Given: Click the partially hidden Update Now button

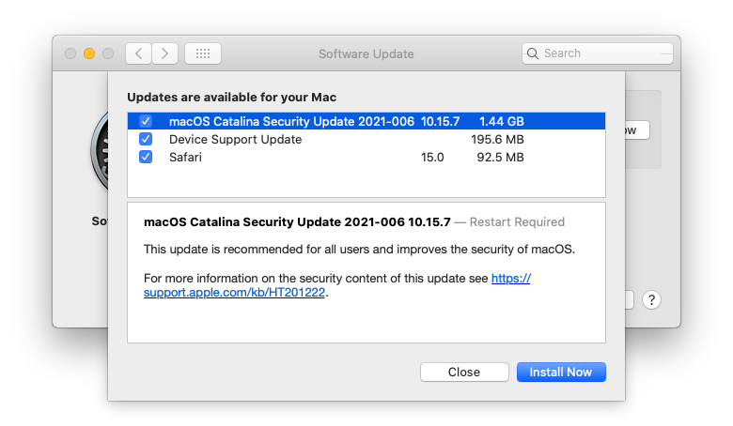Looking at the screenshot, I should coord(637,129).
